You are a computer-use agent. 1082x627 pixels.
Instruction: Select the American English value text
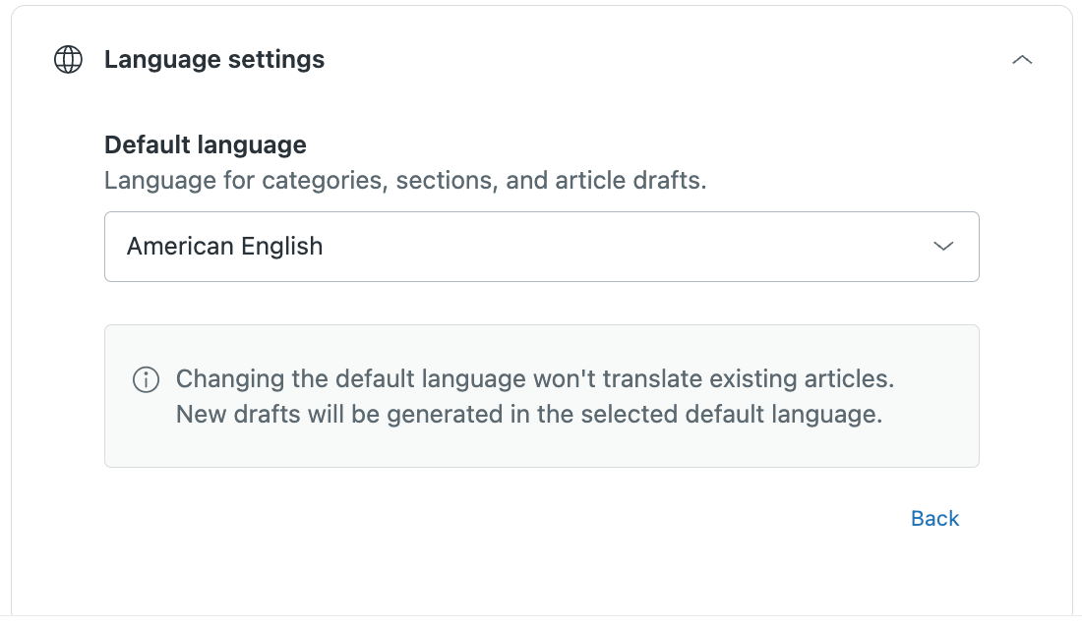pos(224,247)
